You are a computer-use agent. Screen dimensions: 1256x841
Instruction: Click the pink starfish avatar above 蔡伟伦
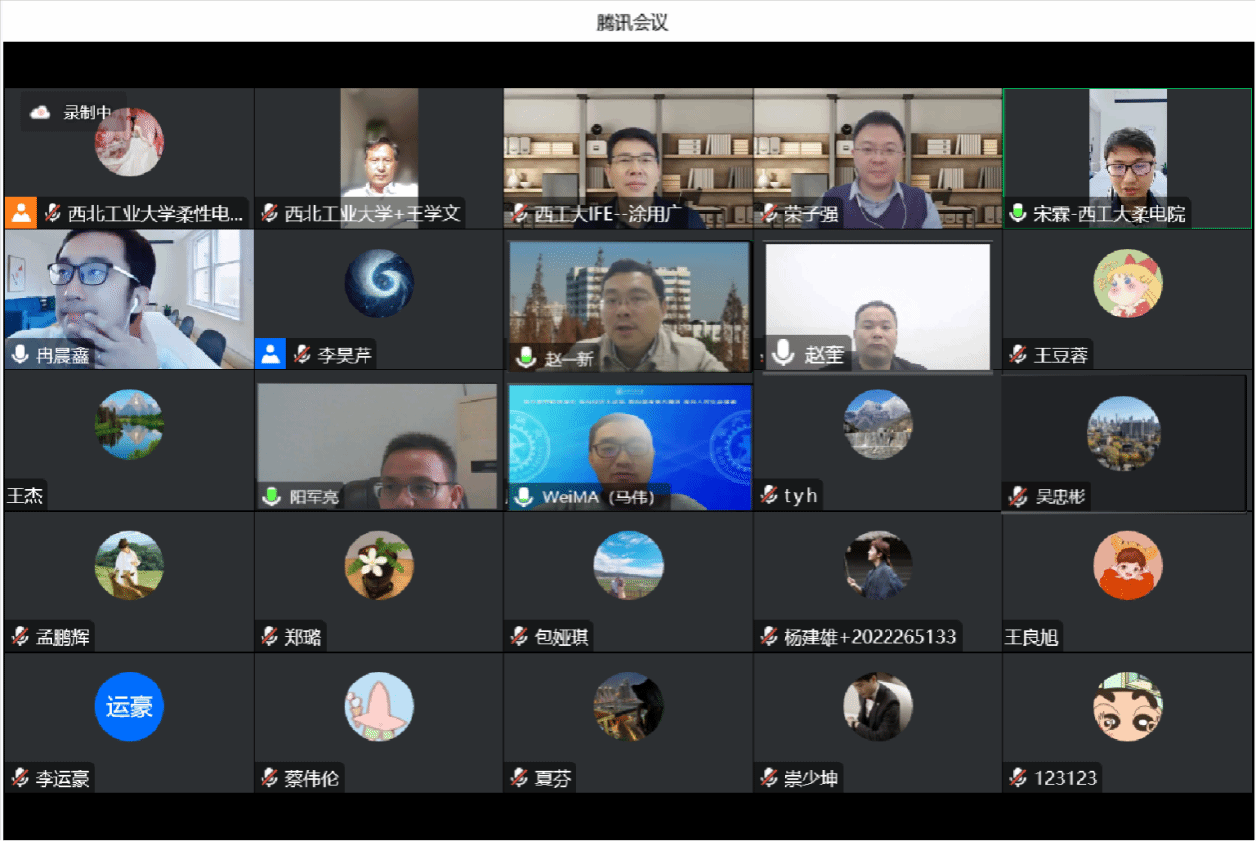(379, 707)
